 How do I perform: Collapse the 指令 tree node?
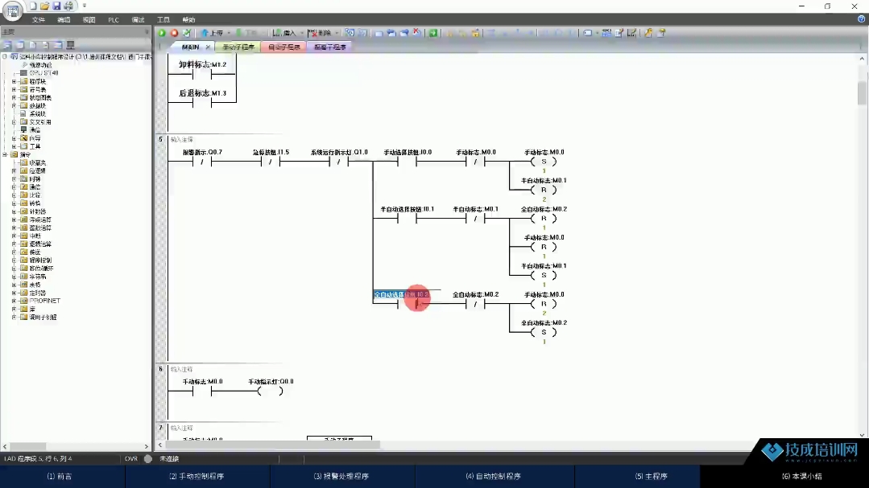pos(5,154)
